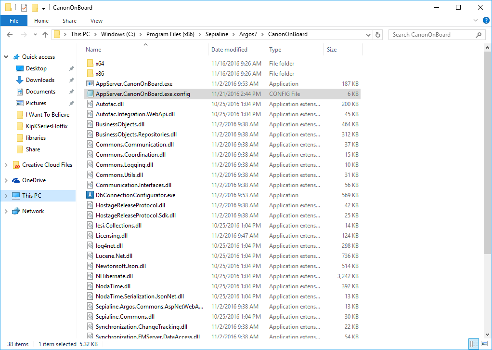Expand the ribbon chevron
Image resolution: width=492 pixels, height=350 pixels.
click(476, 21)
